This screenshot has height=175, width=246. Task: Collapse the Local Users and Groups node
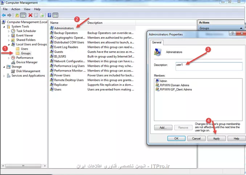(x=9, y=45)
